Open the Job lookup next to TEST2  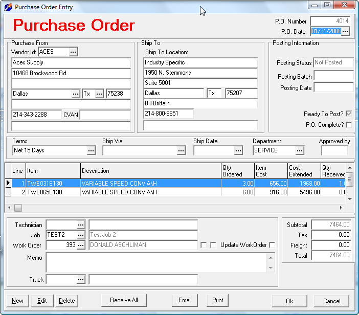click(x=81, y=235)
